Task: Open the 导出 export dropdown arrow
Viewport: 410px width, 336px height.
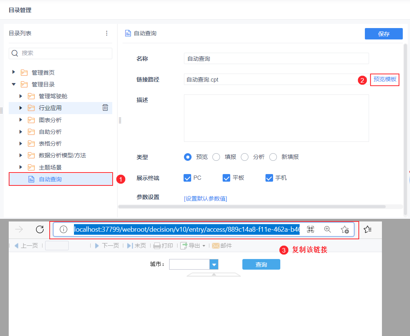Action: click(204, 246)
